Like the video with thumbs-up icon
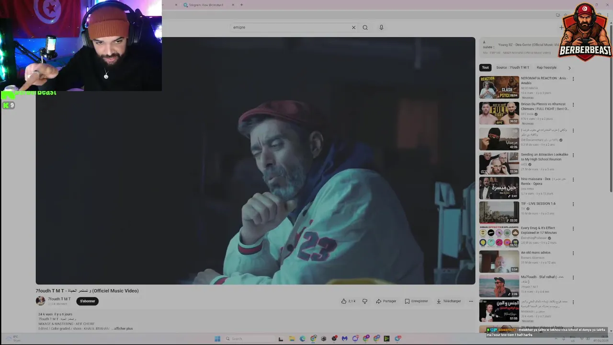The width and height of the screenshot is (613, 345). point(344,301)
